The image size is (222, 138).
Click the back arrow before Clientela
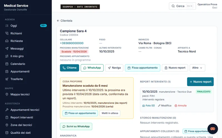[x=58, y=21]
